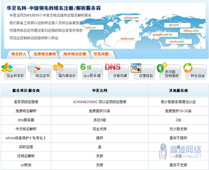Click the baidu.com map label
The width and height of the screenshot is (209, 170).
(x=127, y=39)
